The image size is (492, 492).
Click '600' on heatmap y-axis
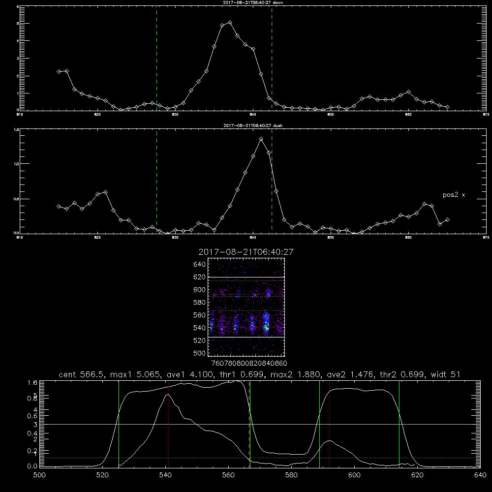[199, 290]
